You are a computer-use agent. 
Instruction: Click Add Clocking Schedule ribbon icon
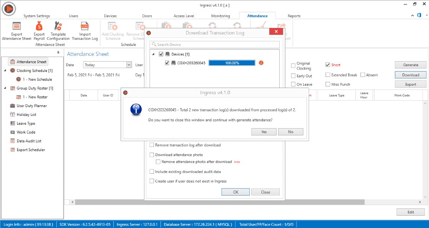[x=113, y=31]
